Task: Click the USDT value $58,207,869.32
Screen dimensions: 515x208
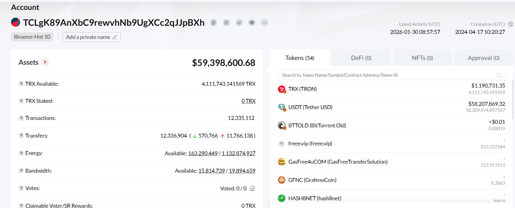Action: tap(487, 104)
